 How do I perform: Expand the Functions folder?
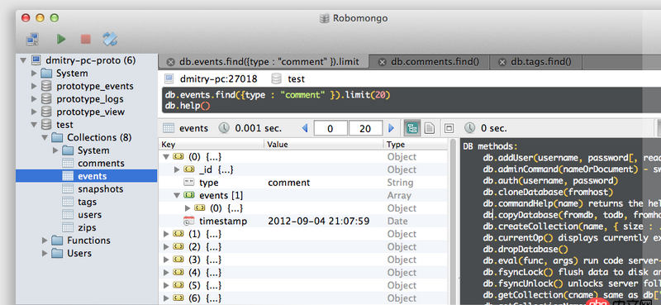click(45, 241)
